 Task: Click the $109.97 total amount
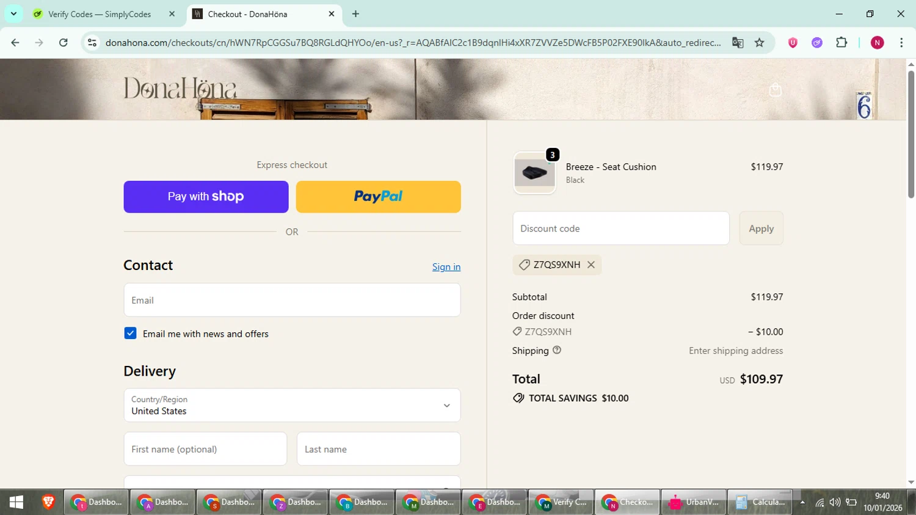[762, 379]
